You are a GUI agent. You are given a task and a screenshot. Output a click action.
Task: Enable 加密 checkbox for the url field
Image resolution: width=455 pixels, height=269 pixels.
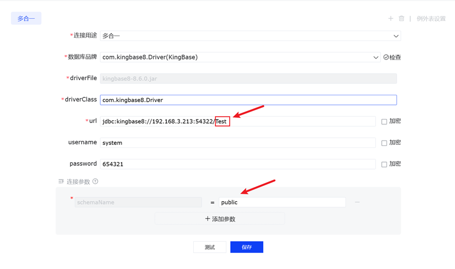[384, 122]
